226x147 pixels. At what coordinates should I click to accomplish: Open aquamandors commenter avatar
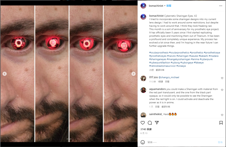[143, 90]
